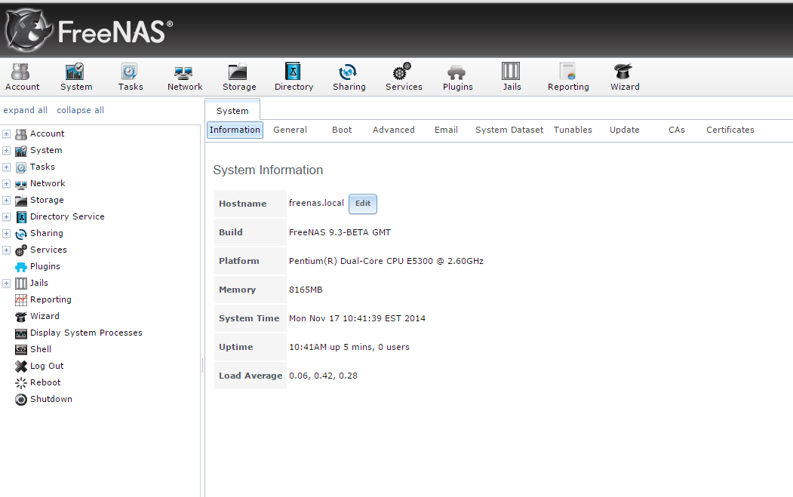The height and width of the screenshot is (497, 793).
Task: Click the Plugins puzzle icon in the sidebar
Action: [x=20, y=267]
